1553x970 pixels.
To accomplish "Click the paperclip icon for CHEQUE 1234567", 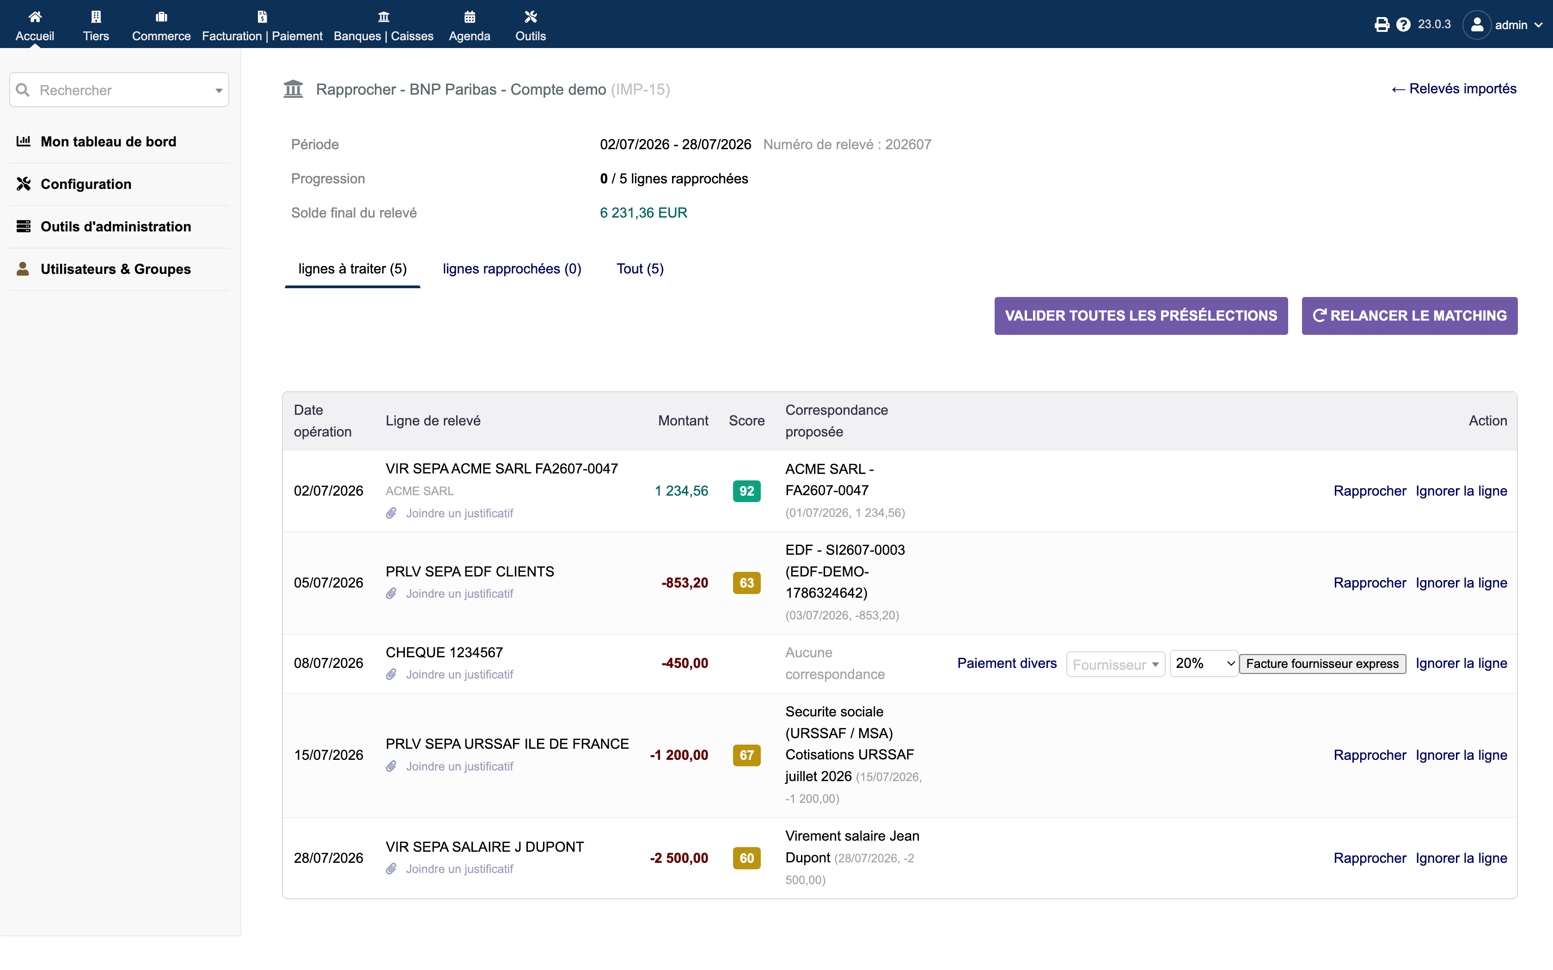I will (391, 674).
